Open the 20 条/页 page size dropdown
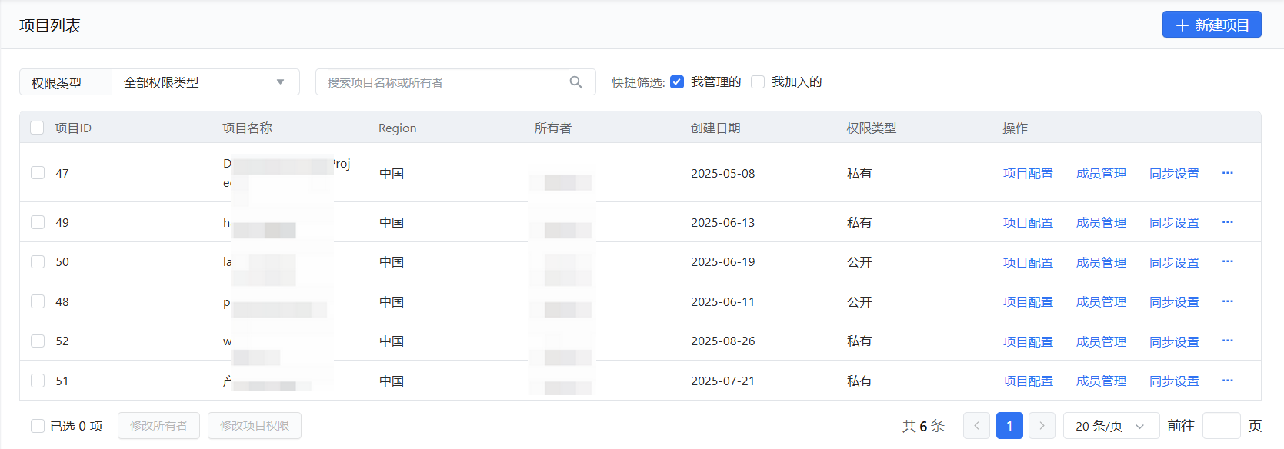 tap(1110, 425)
